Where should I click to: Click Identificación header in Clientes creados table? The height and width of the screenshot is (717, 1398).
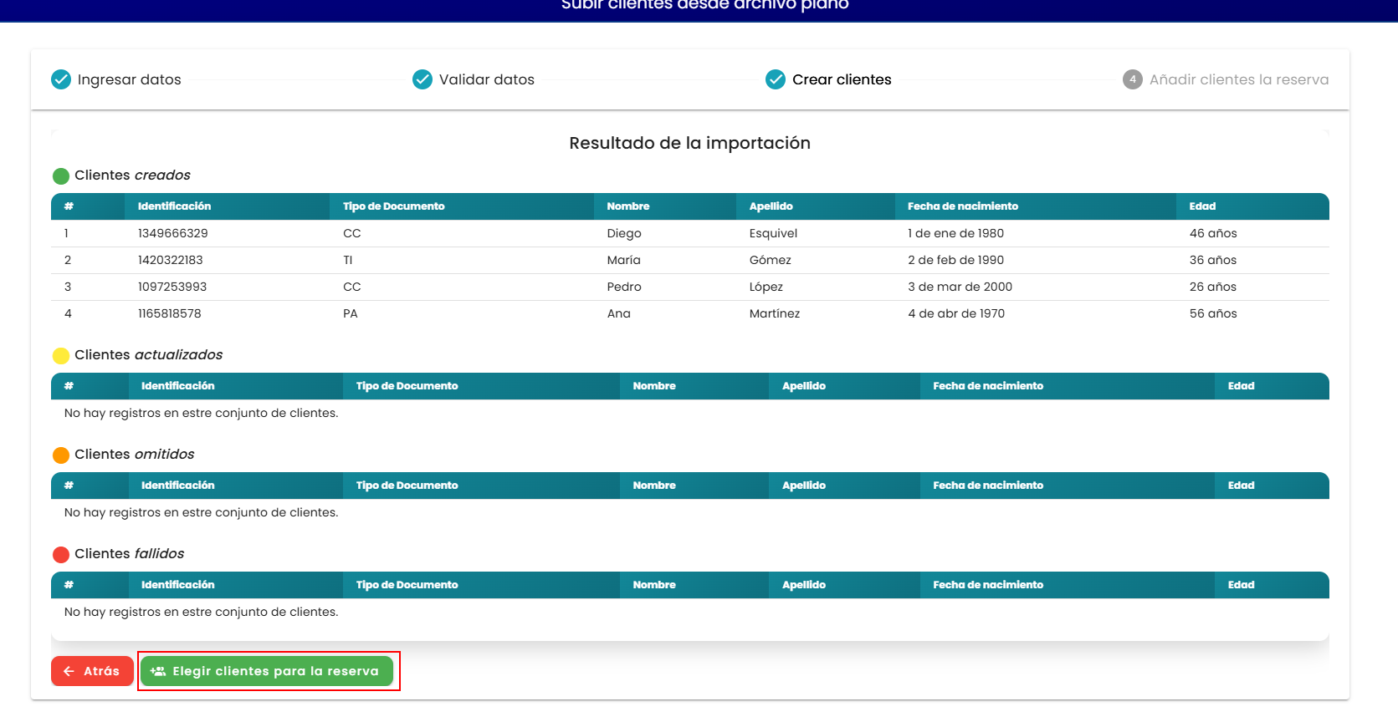[x=174, y=206]
